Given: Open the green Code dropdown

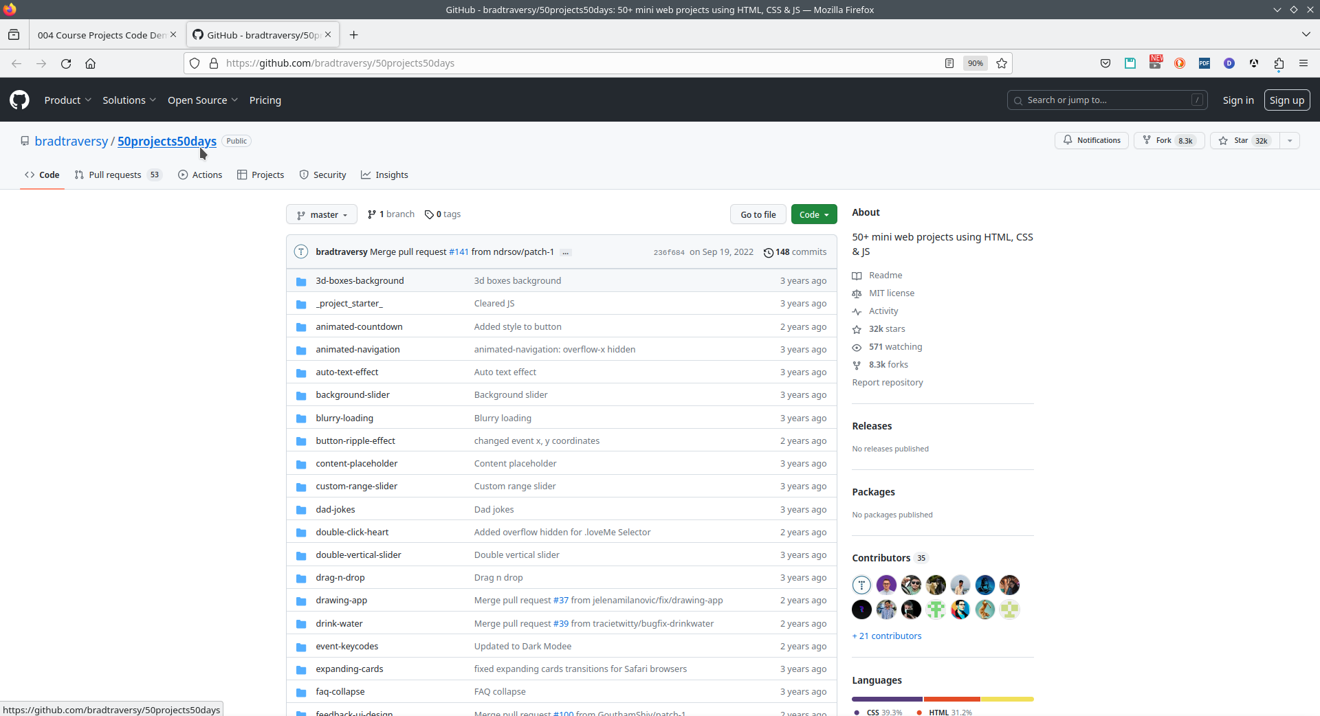Looking at the screenshot, I should [x=814, y=214].
